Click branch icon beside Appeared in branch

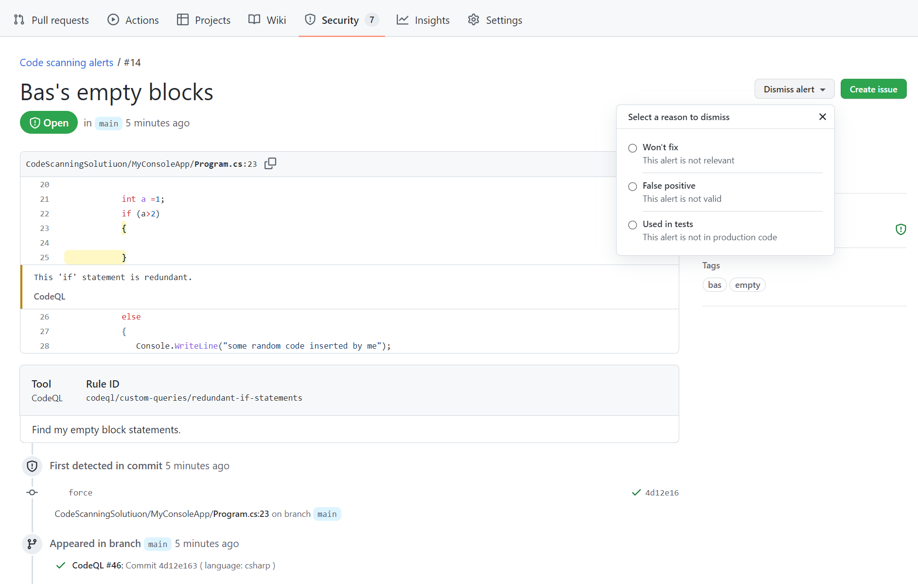(x=32, y=544)
